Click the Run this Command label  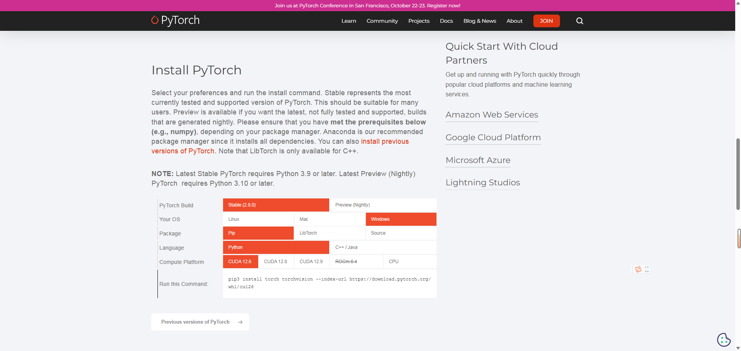[184, 284]
